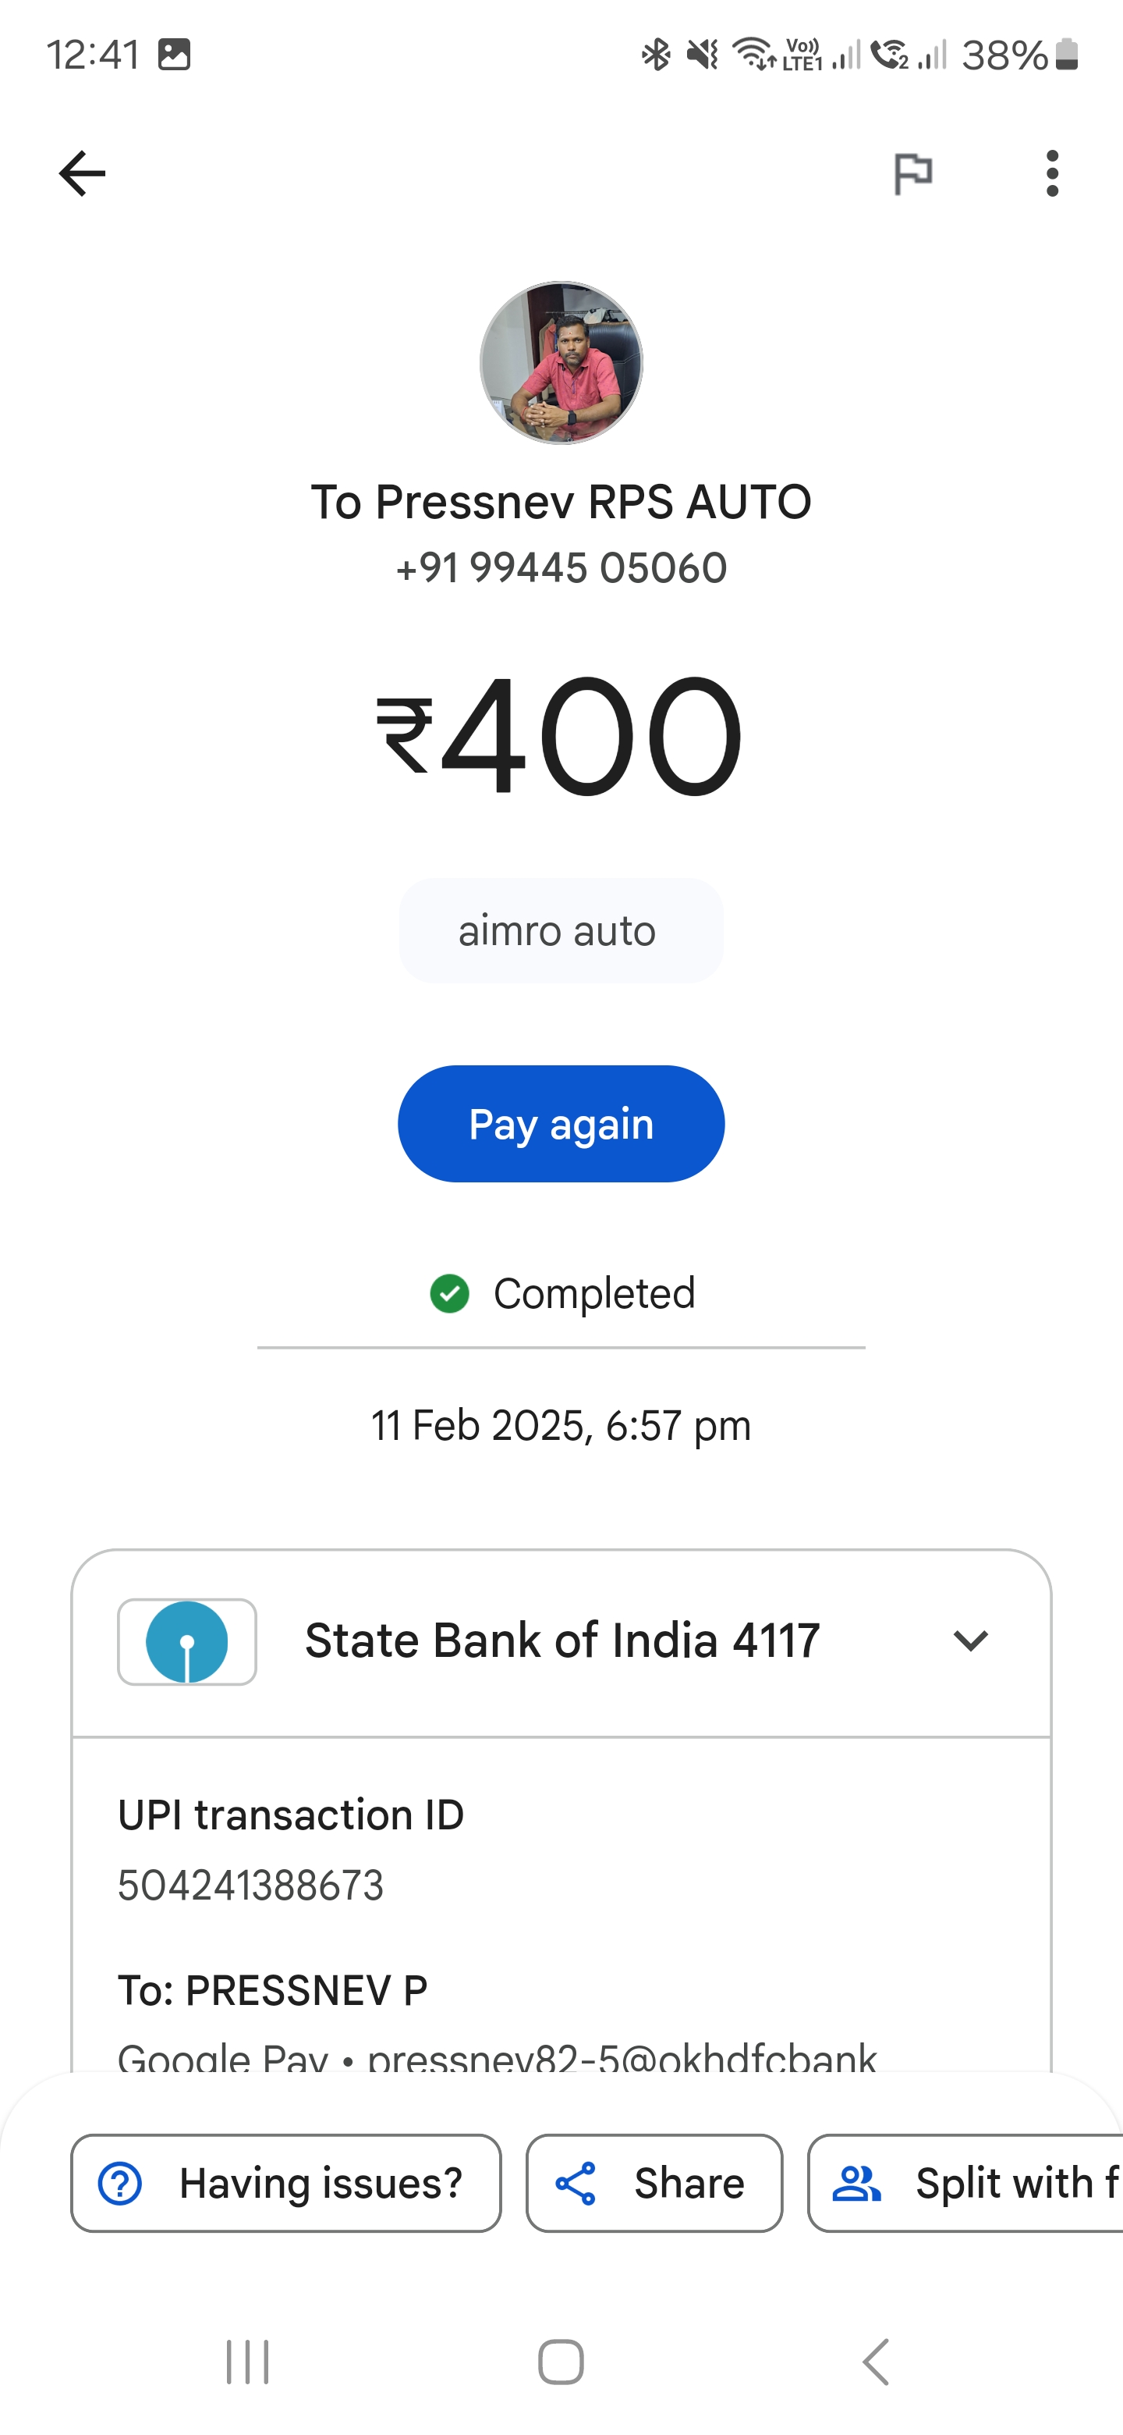
Task: Tap the Share button
Action: pos(654,2183)
